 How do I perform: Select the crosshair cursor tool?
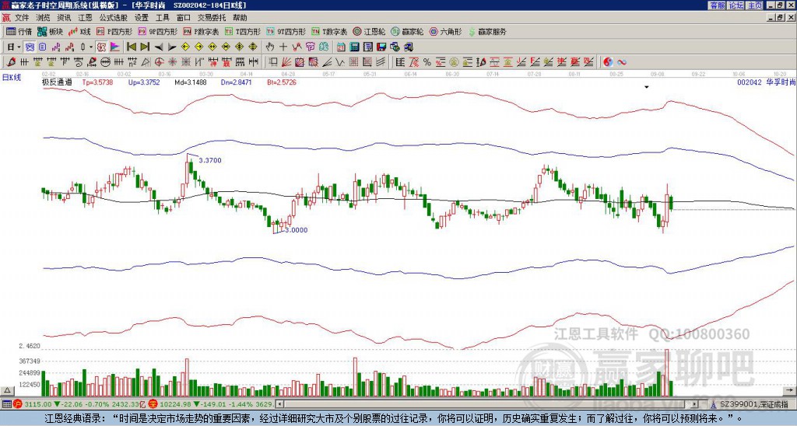click(x=283, y=47)
